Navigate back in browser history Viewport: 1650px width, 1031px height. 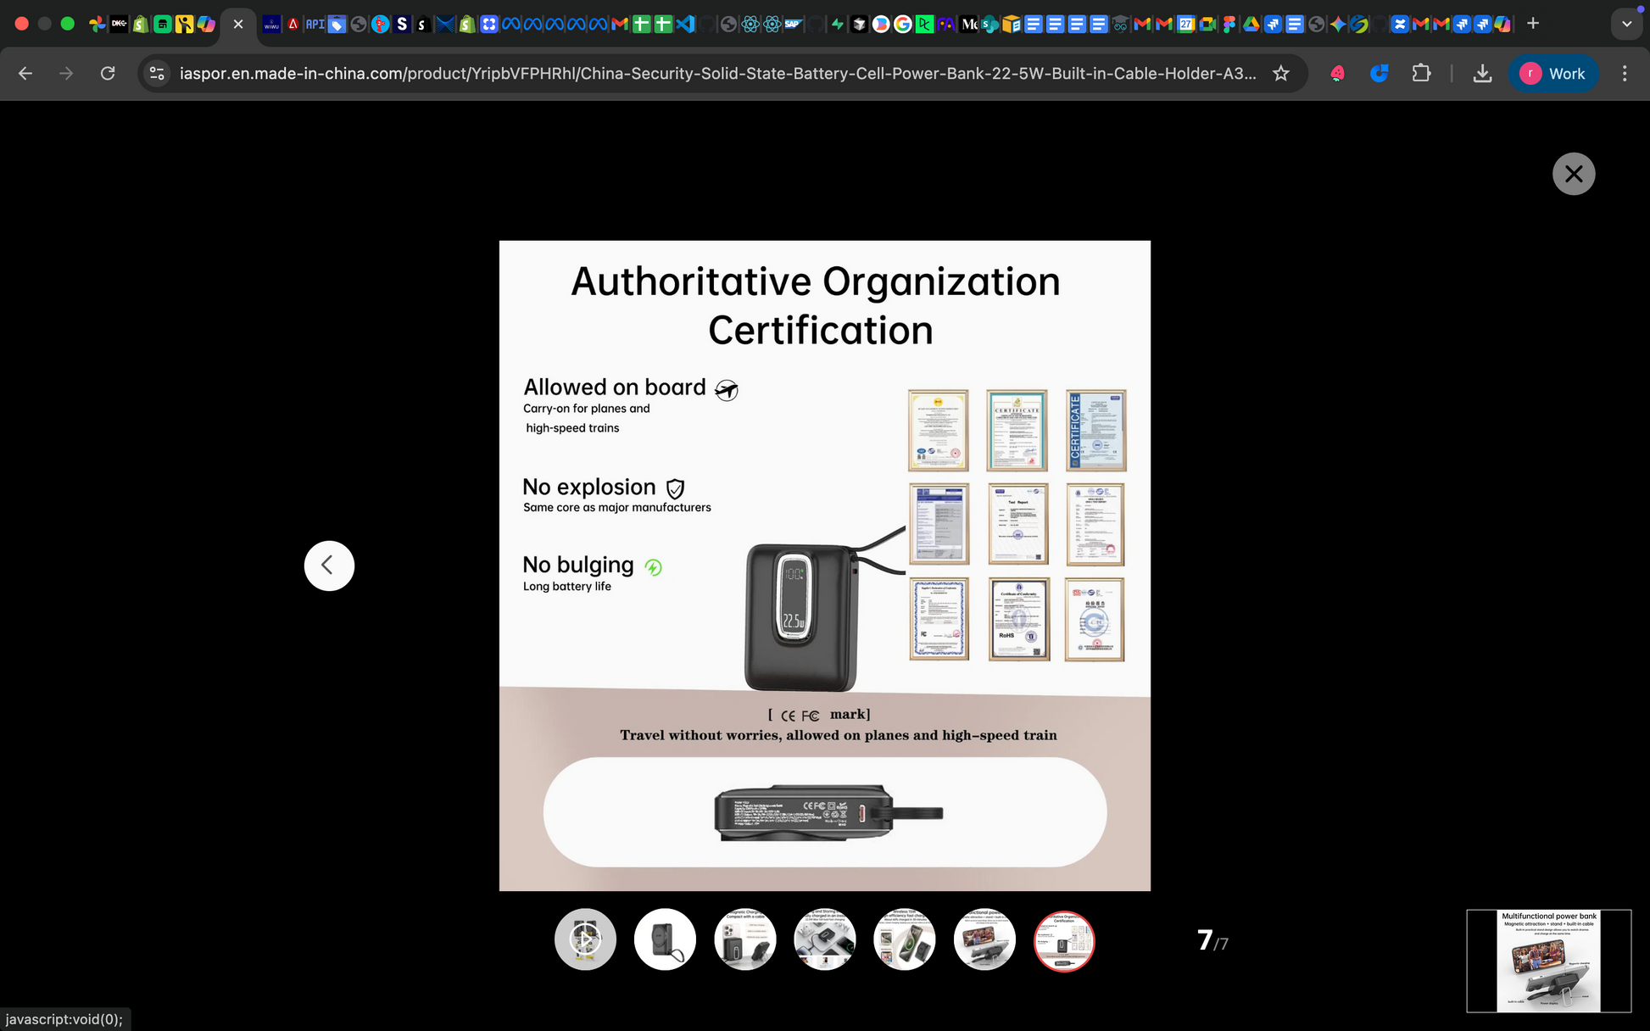tap(25, 74)
